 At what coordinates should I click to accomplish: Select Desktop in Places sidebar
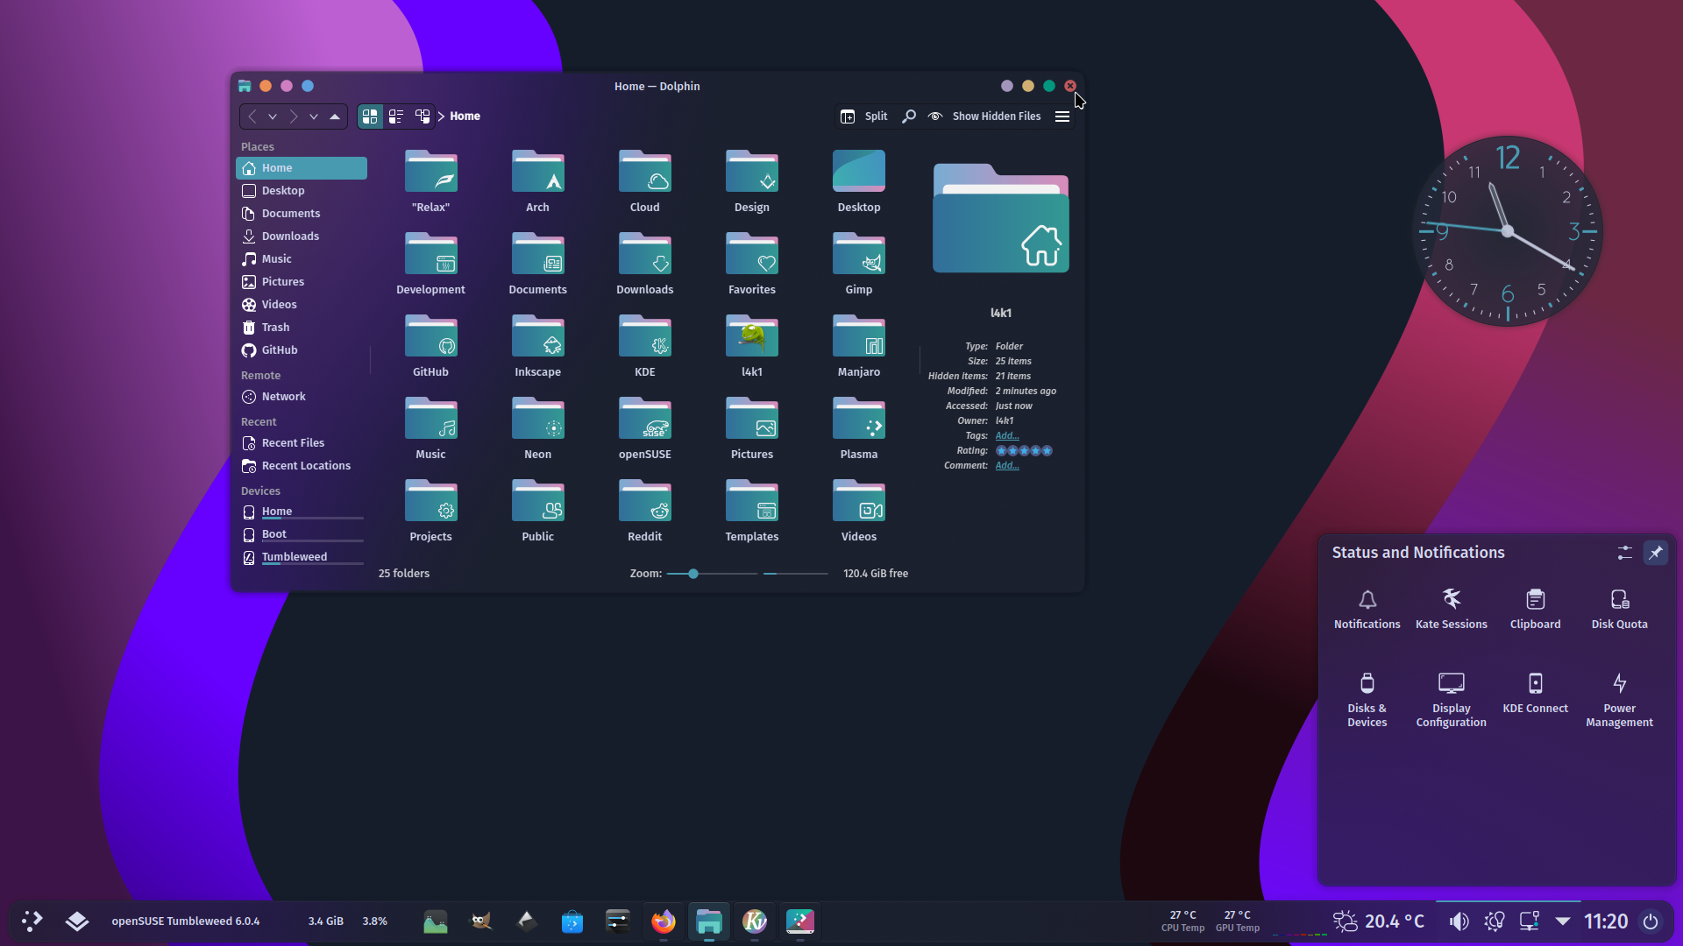click(x=302, y=191)
